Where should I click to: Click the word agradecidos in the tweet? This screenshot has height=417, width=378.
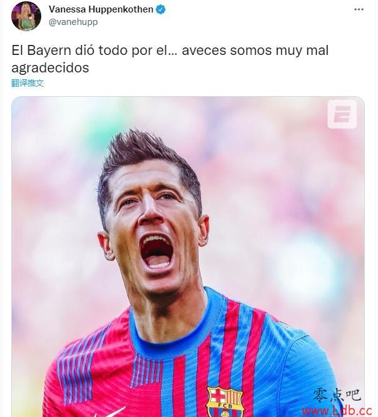50,68
